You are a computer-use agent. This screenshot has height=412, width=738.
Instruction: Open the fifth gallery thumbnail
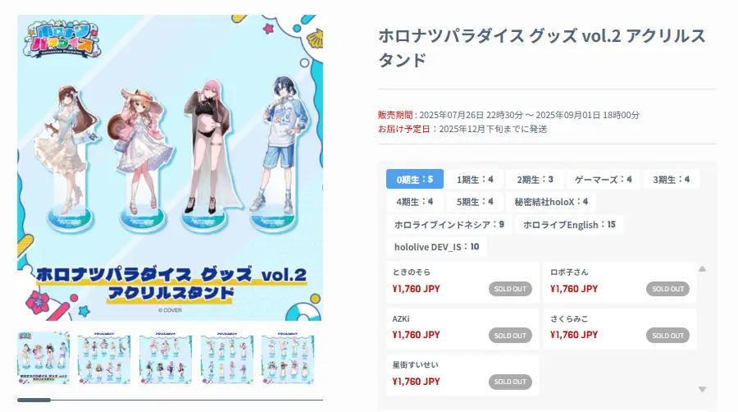[x=288, y=357]
